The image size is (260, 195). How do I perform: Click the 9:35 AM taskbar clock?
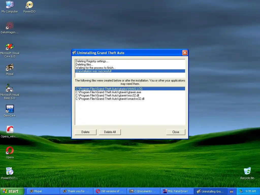(251, 191)
